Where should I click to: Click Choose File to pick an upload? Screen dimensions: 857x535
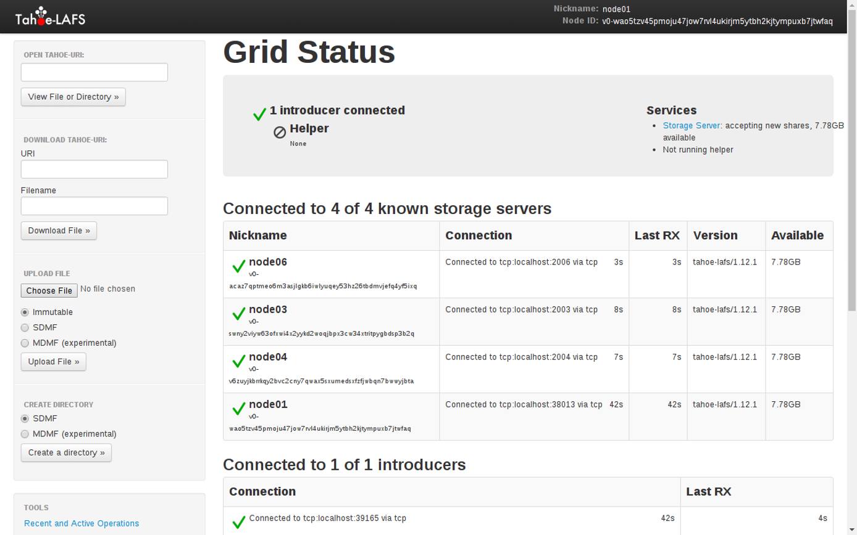49,290
